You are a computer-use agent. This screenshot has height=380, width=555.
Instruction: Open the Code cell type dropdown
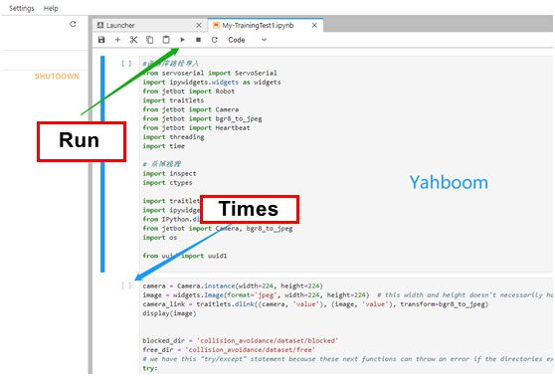pos(247,40)
